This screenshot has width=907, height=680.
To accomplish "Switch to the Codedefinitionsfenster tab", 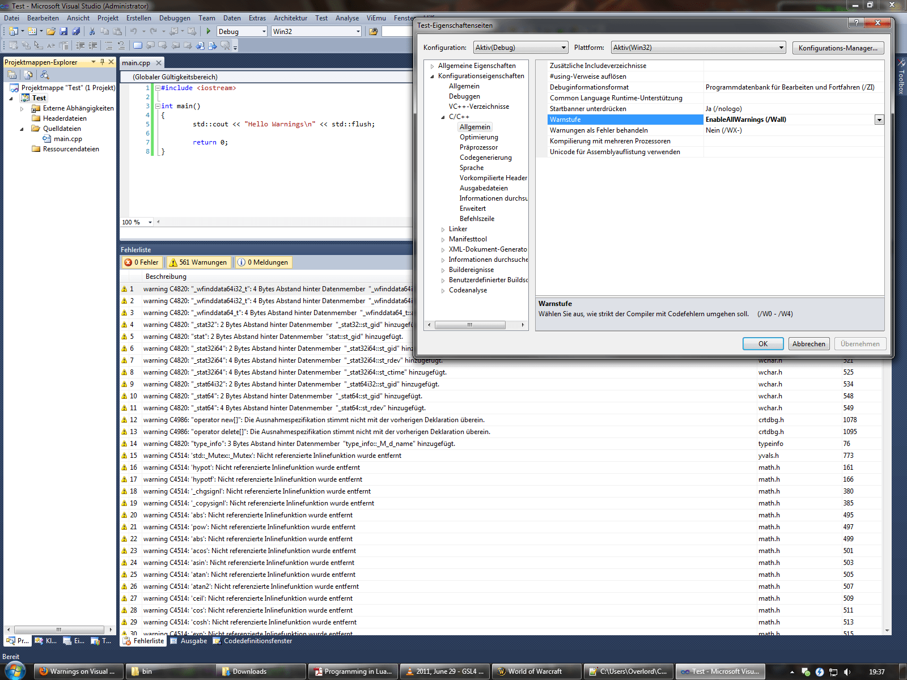I will point(253,641).
